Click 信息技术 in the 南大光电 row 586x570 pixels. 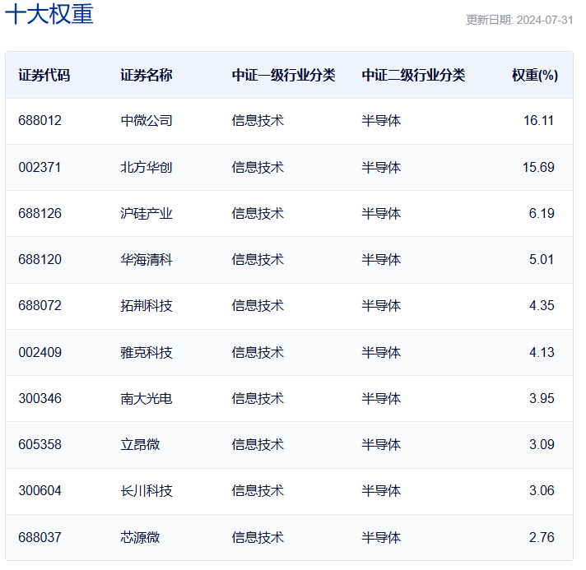click(258, 398)
